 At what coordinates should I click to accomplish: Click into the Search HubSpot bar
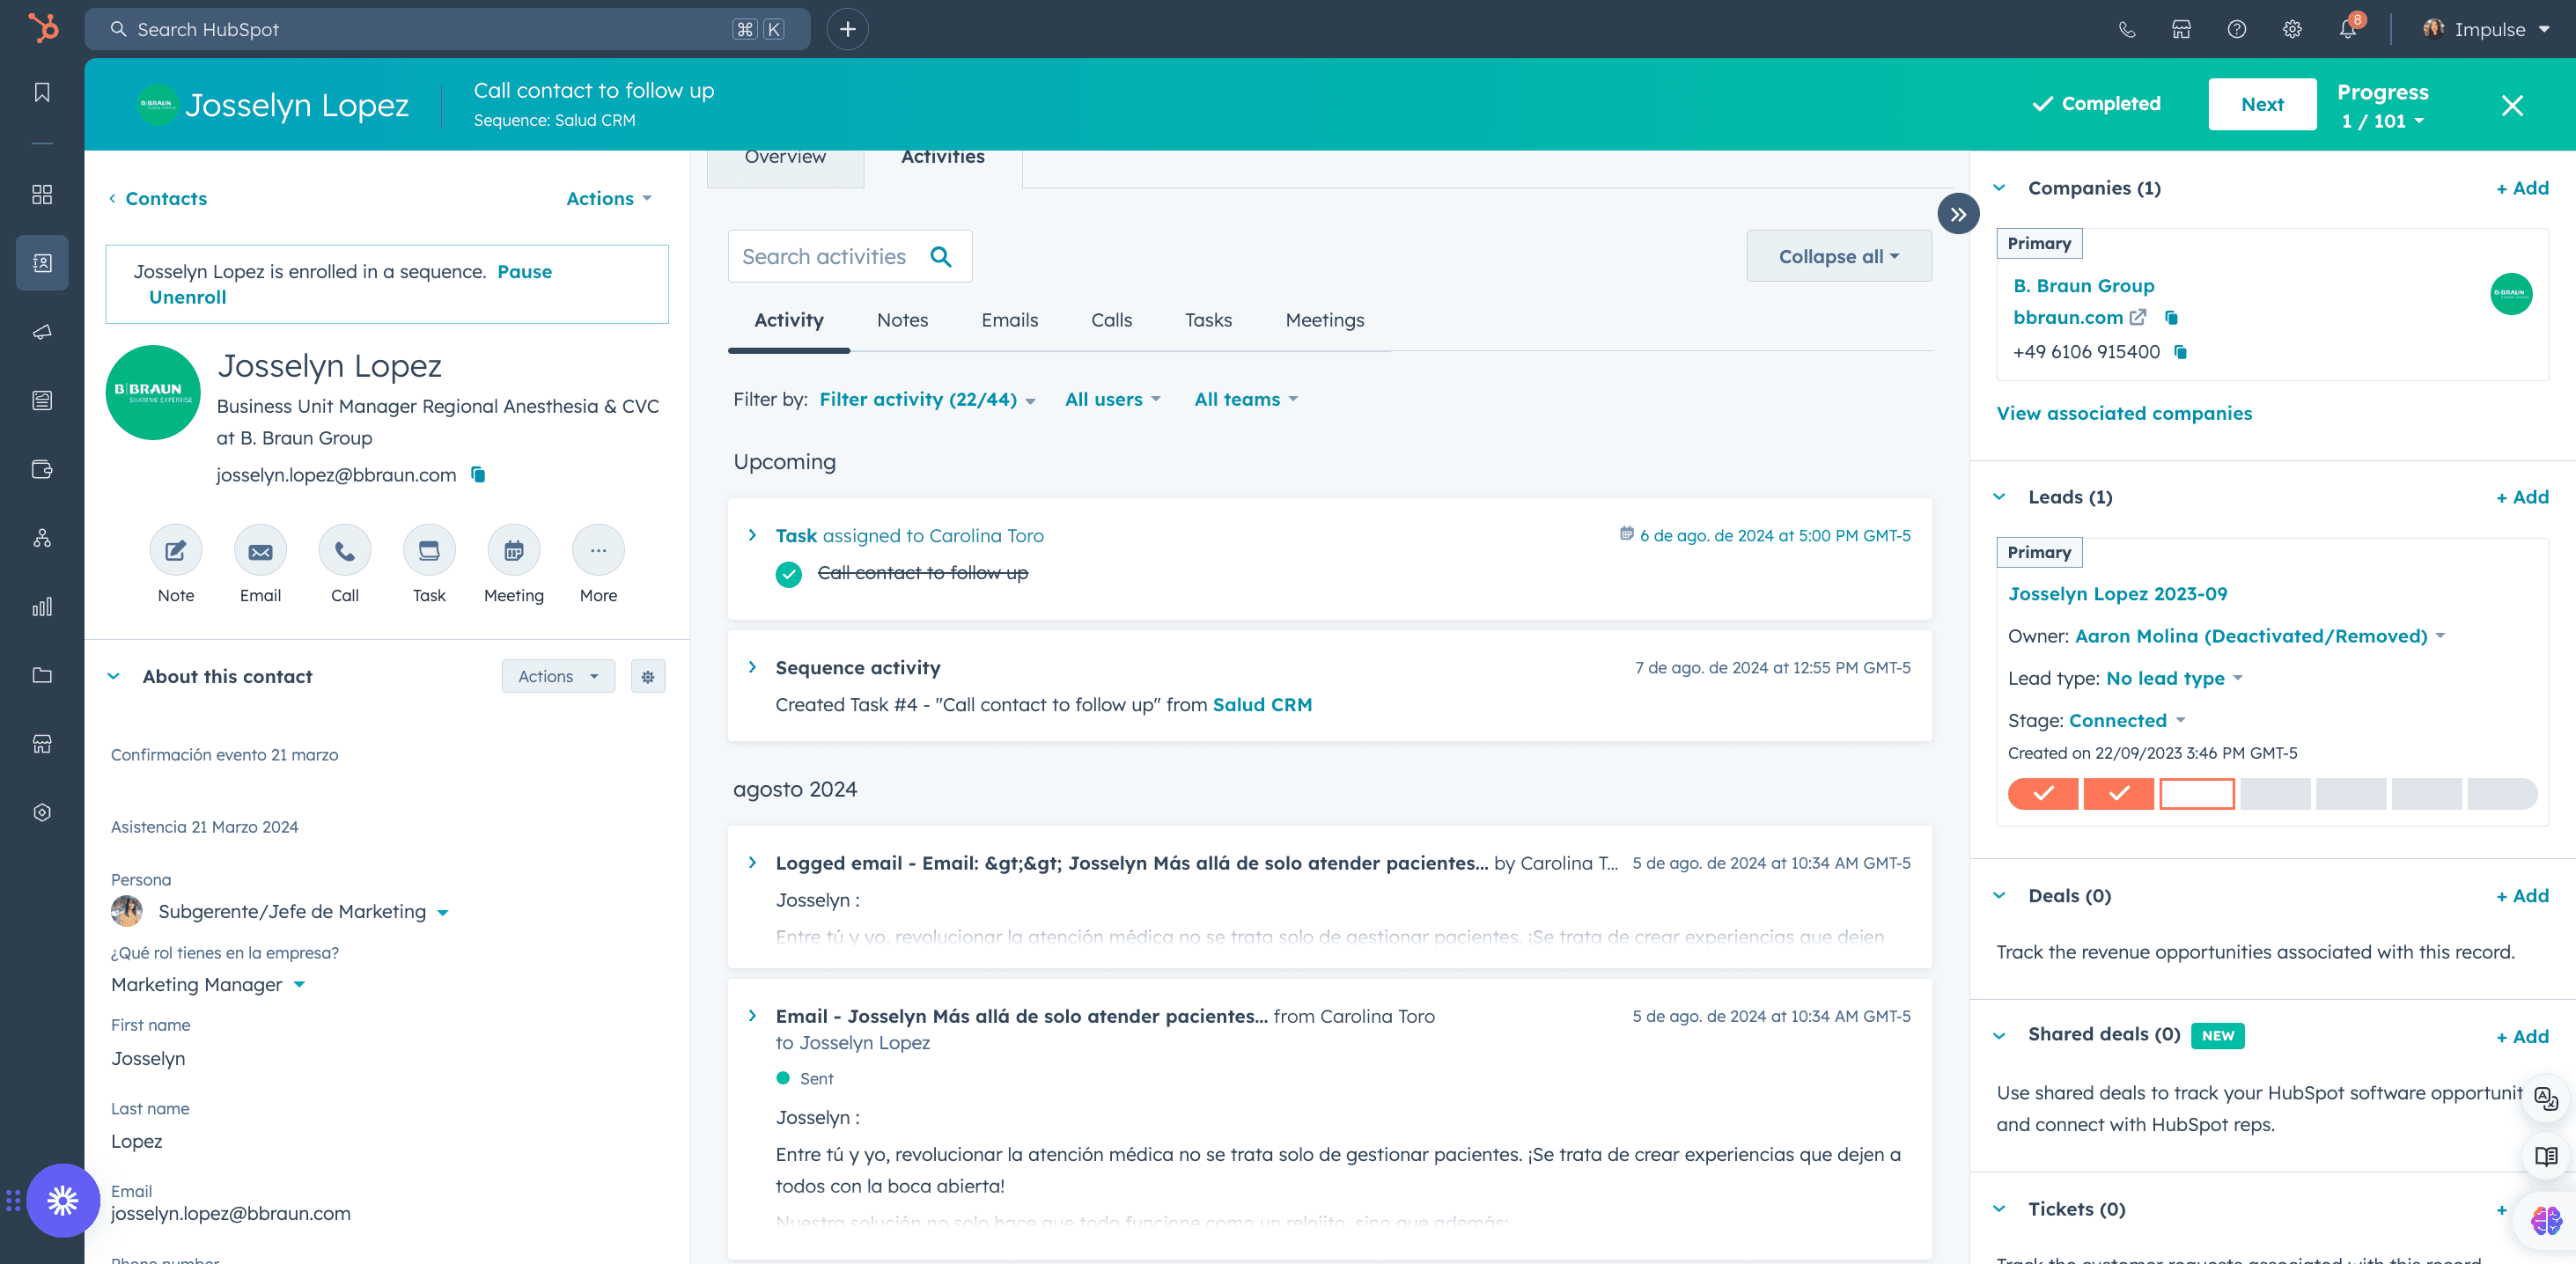447,29
